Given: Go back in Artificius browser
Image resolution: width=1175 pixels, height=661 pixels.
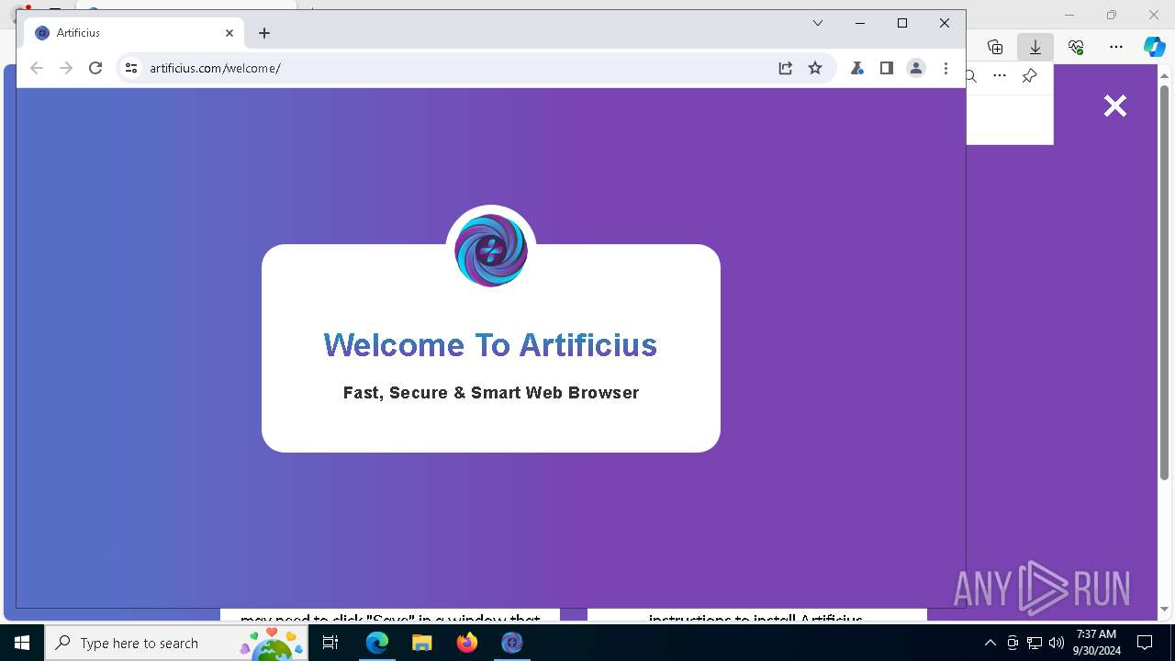Looking at the screenshot, I should point(37,68).
